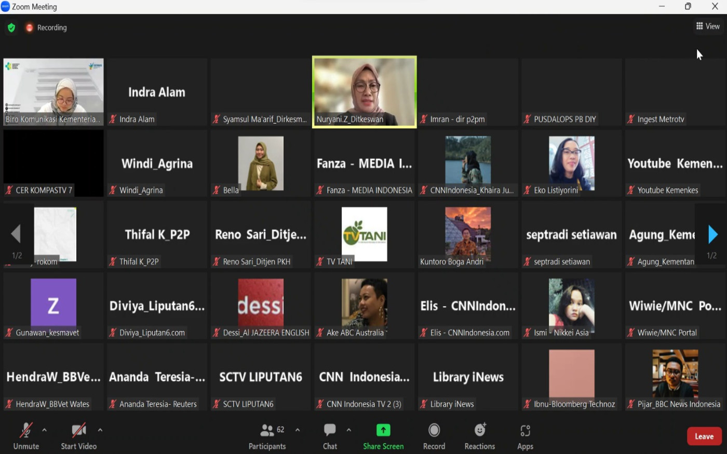Image resolution: width=727 pixels, height=454 pixels.
Task: Click the green encryption shield icon
Action: pyautogui.click(x=11, y=27)
